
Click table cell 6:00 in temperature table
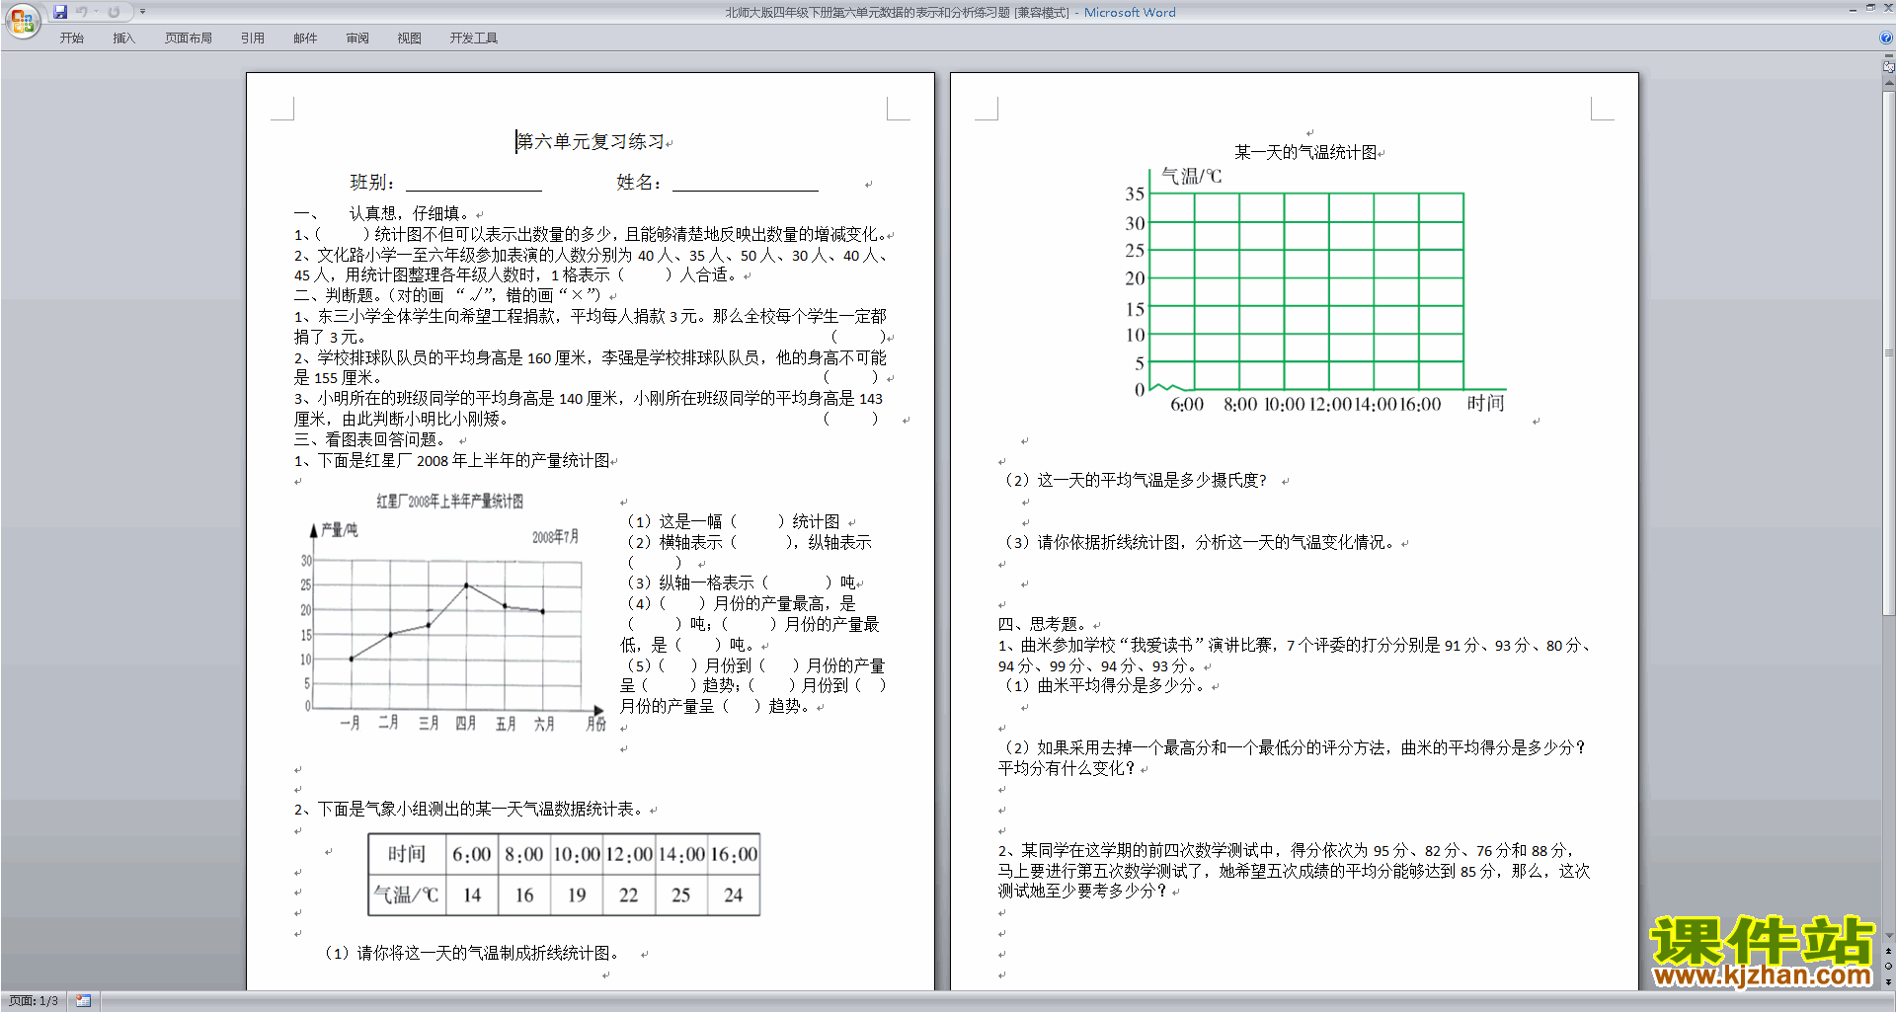[472, 854]
